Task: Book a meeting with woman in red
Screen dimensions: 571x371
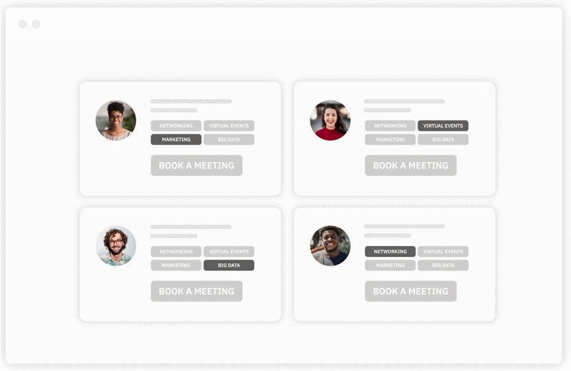Action: pos(410,166)
